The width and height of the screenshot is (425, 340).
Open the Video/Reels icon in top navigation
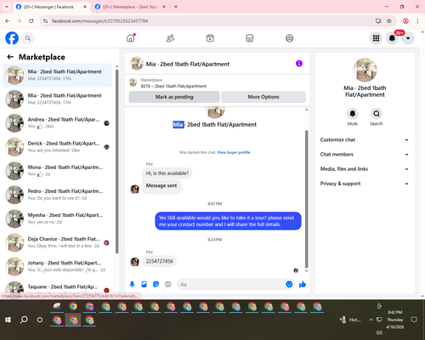(x=210, y=38)
